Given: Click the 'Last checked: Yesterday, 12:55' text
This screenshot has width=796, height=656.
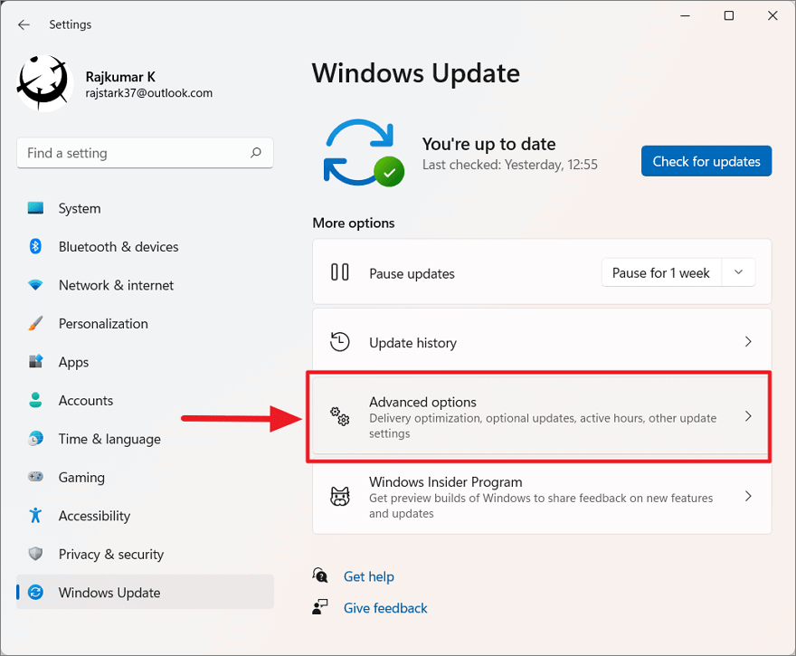Looking at the screenshot, I should [509, 165].
